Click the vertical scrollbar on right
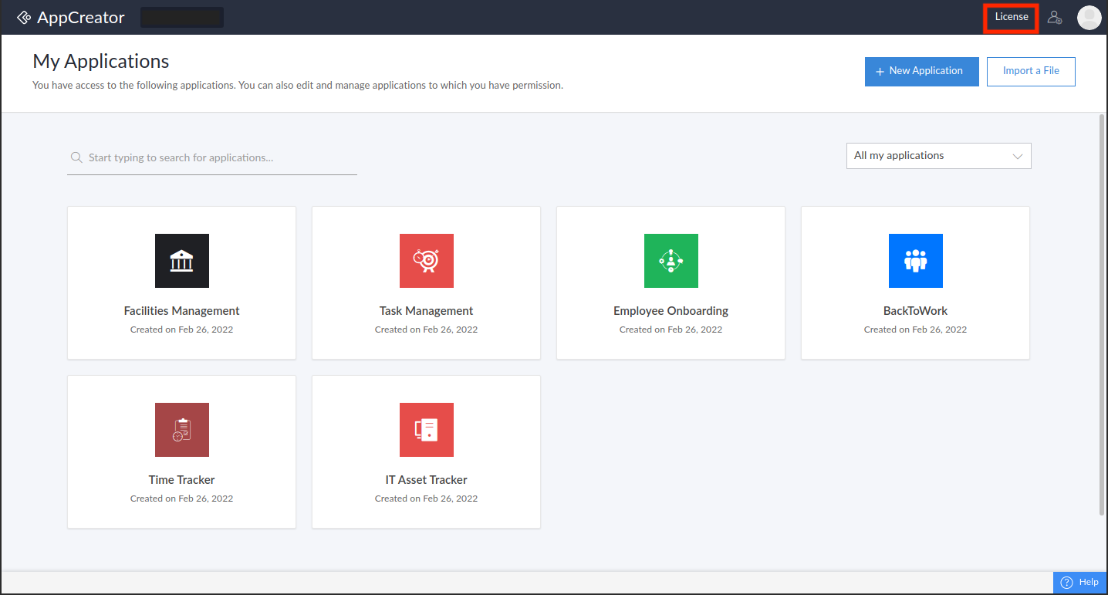 (1101, 315)
